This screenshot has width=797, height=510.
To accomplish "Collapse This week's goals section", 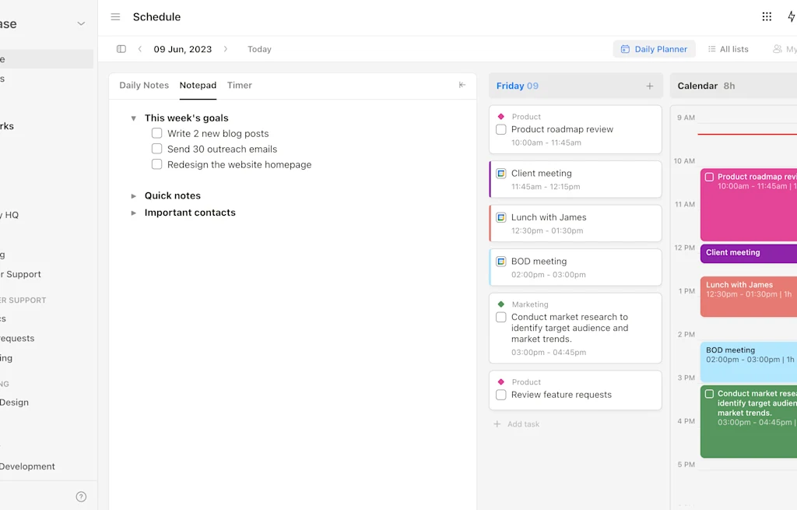I will [133, 118].
